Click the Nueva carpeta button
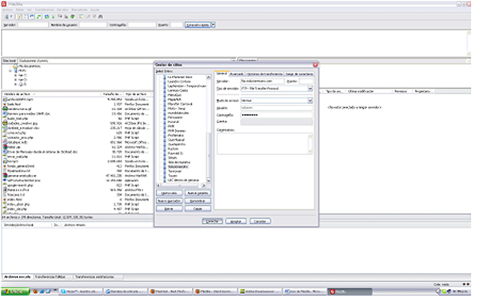 (198, 193)
